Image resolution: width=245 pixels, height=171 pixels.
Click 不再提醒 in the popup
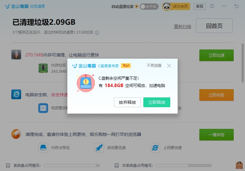pos(154,66)
